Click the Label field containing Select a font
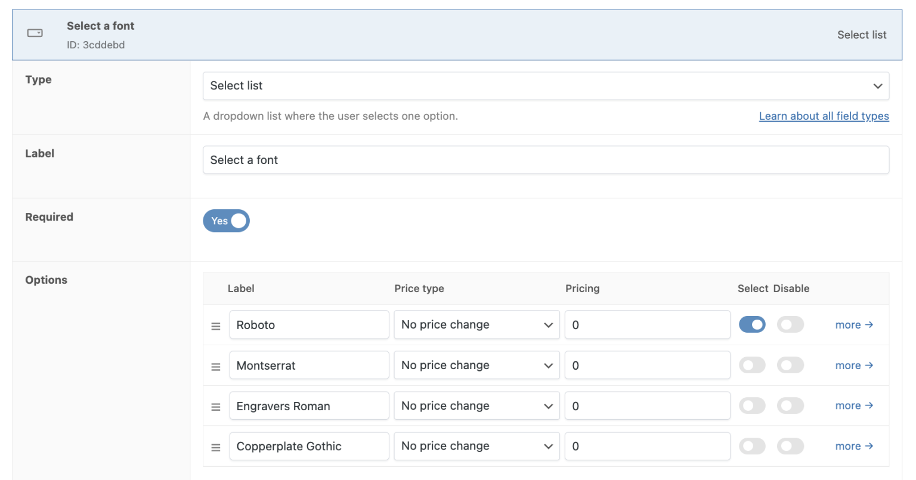 pyautogui.click(x=546, y=160)
